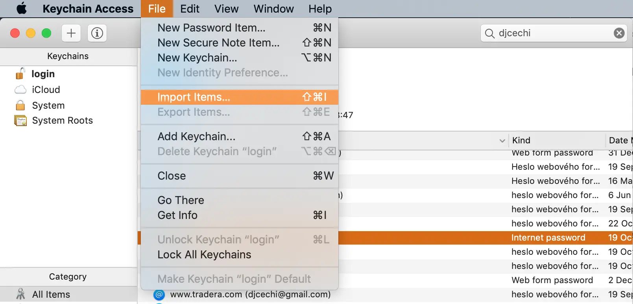Choose New Keychain from File menu
Screen dimensions: 633x304
click(240, 57)
